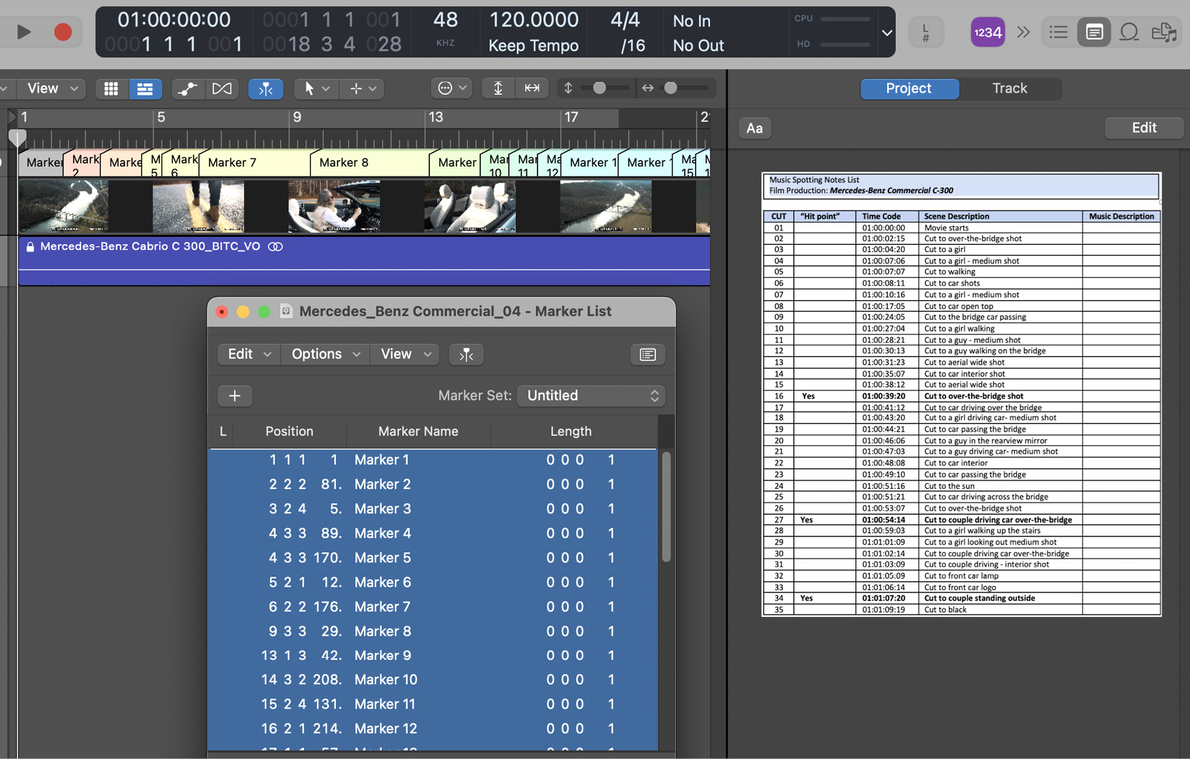Toggle the Flex icon
Viewport: 1190px width, 759px height.
click(222, 88)
